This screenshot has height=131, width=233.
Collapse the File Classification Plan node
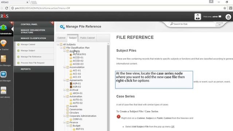coord(62,48)
